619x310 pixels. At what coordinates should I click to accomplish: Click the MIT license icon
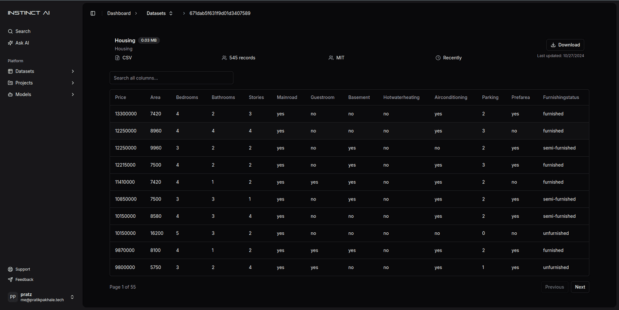point(331,58)
